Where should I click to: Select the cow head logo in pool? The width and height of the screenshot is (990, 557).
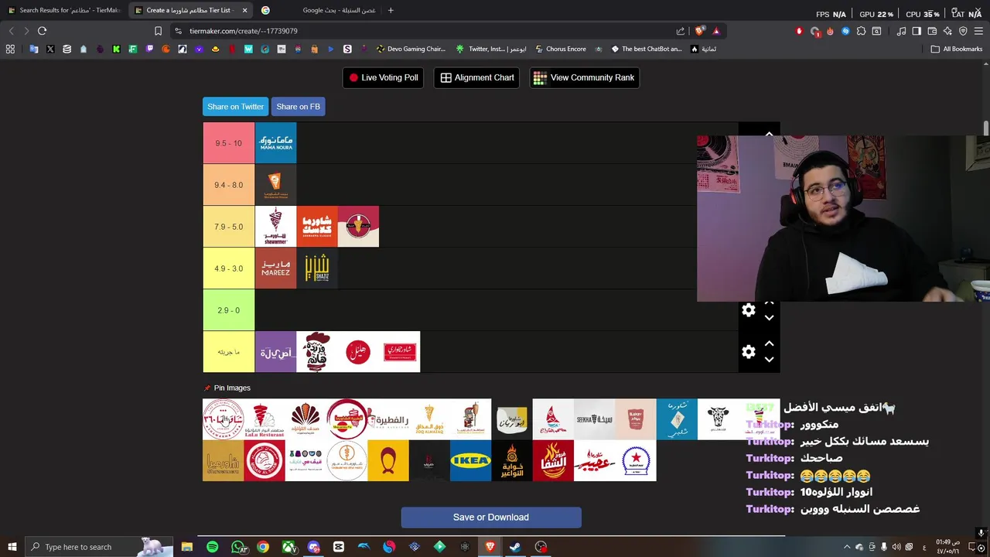tap(718, 419)
